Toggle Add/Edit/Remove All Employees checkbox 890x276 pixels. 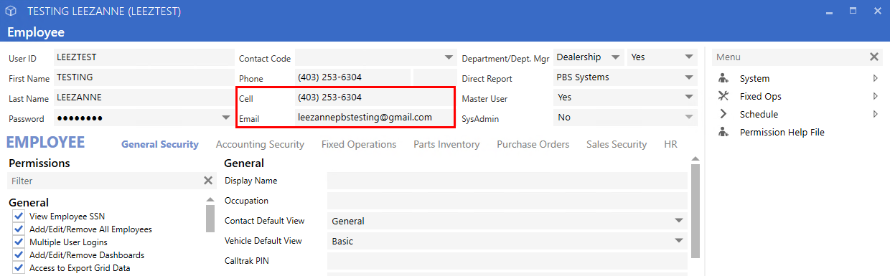point(19,229)
